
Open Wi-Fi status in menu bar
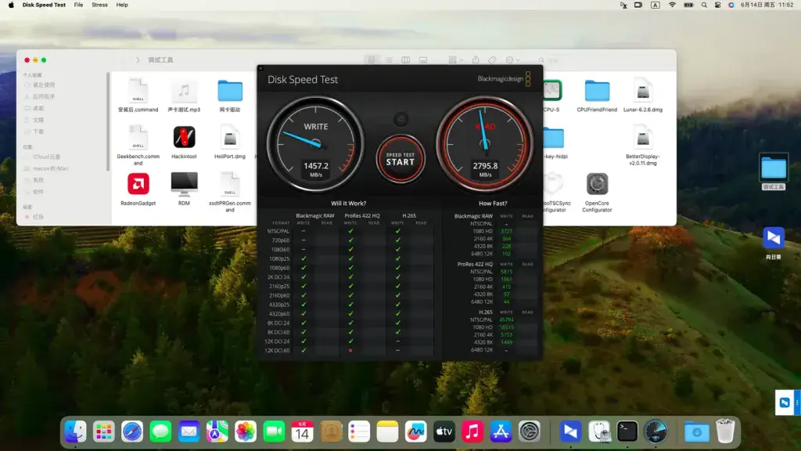(x=672, y=5)
